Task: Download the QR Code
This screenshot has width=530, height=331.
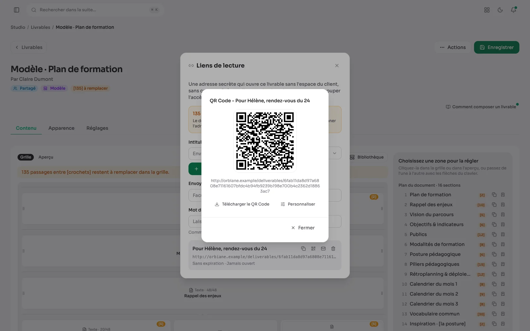Action: (242, 204)
